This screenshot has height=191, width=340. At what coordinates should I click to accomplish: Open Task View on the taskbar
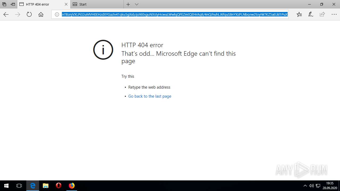[19, 186]
